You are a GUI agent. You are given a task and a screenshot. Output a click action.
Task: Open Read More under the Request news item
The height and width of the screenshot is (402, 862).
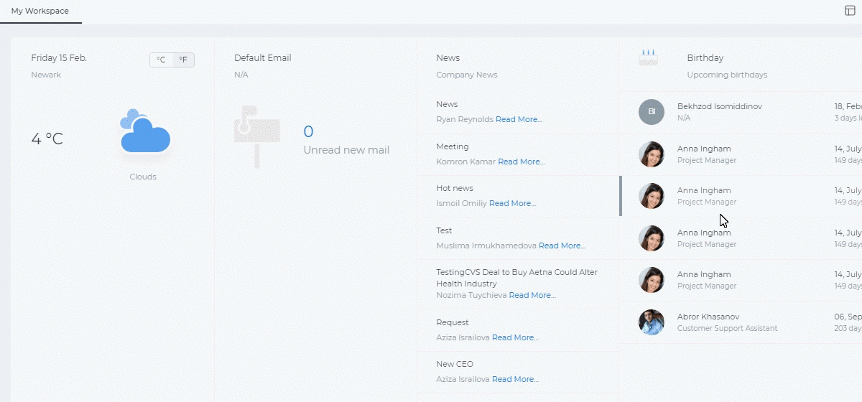515,337
